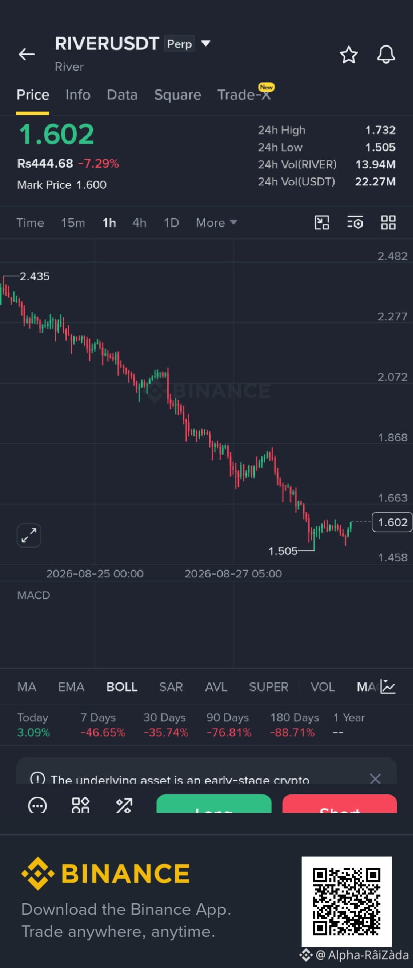Switch to the Price tab
413x968 pixels.
pyautogui.click(x=33, y=95)
